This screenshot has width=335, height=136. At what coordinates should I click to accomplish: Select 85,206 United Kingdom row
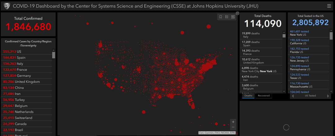pos(26,81)
